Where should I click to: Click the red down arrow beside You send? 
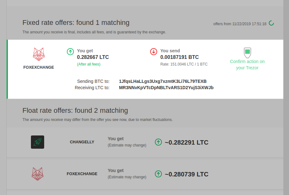(x=154, y=52)
